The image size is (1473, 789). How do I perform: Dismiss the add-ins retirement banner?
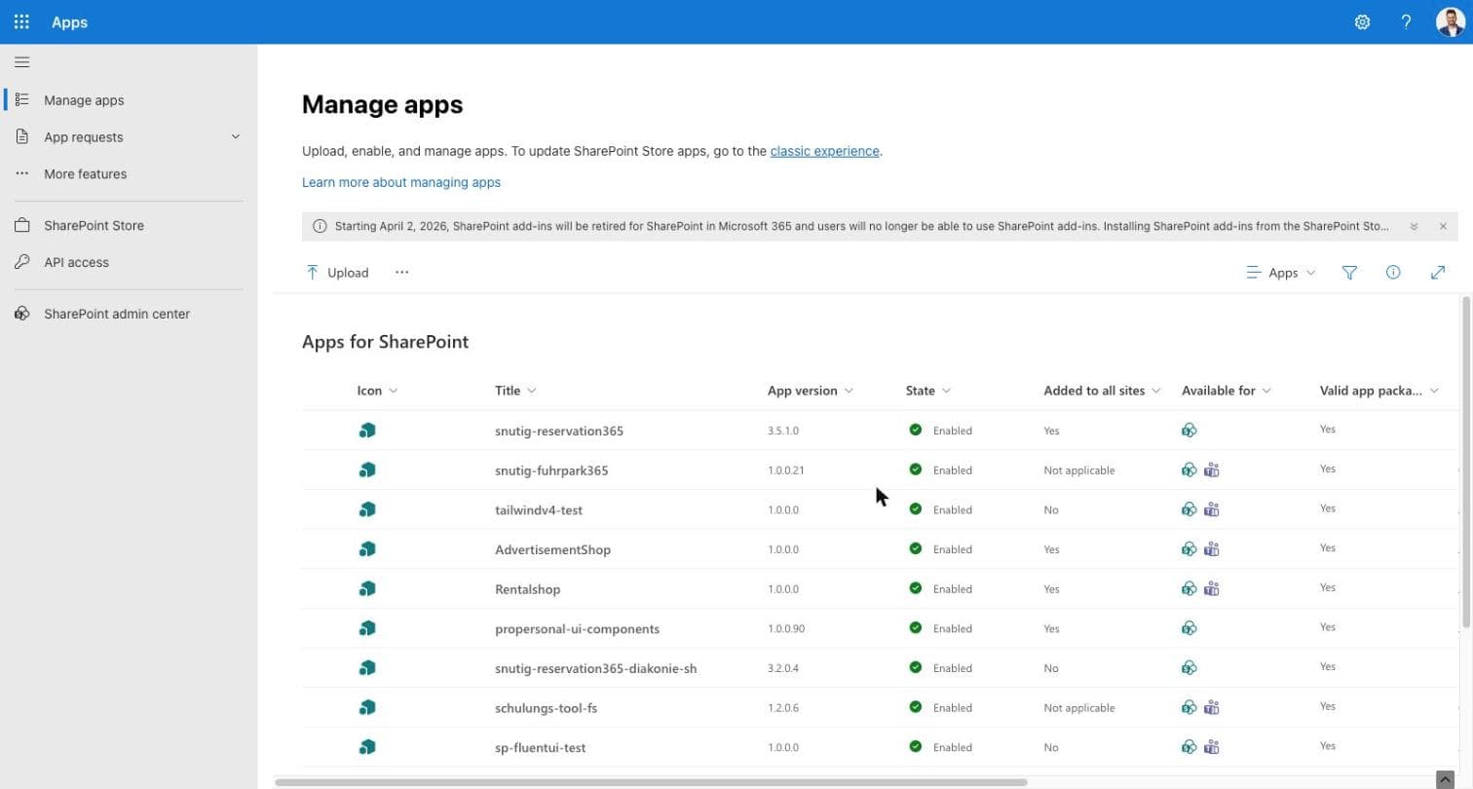(1443, 226)
